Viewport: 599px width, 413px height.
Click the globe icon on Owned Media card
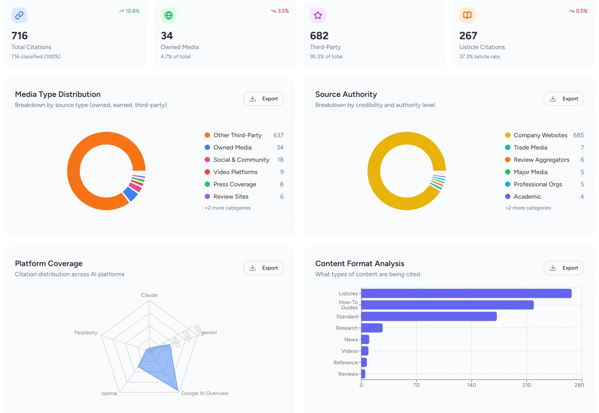click(169, 15)
